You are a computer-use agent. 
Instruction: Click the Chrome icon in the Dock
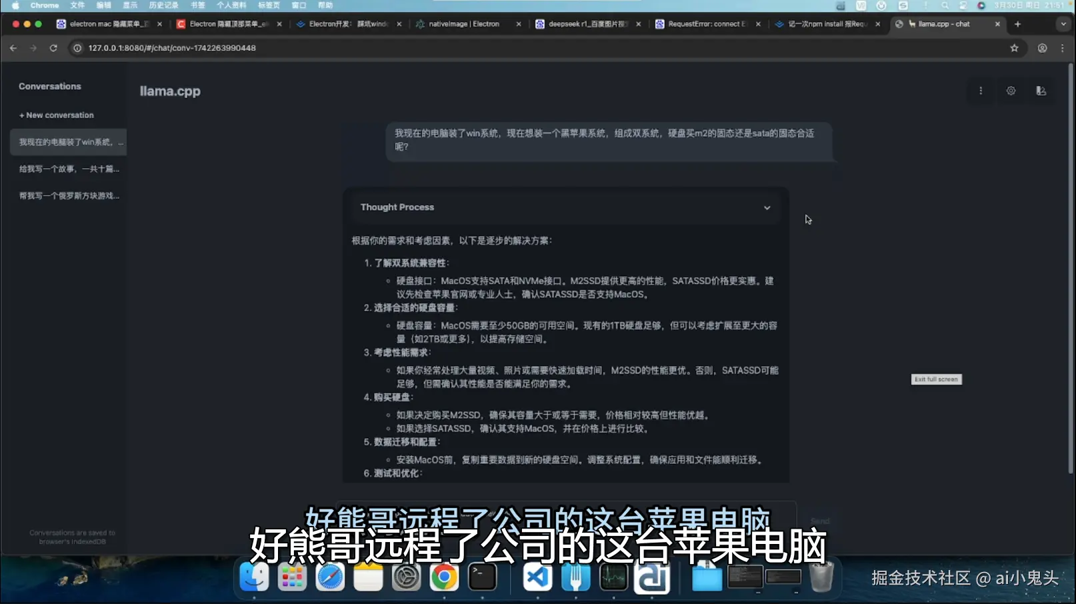pyautogui.click(x=444, y=577)
